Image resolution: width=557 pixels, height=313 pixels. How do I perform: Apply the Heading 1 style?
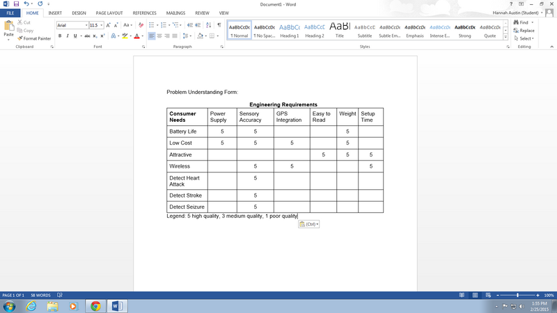tap(289, 29)
